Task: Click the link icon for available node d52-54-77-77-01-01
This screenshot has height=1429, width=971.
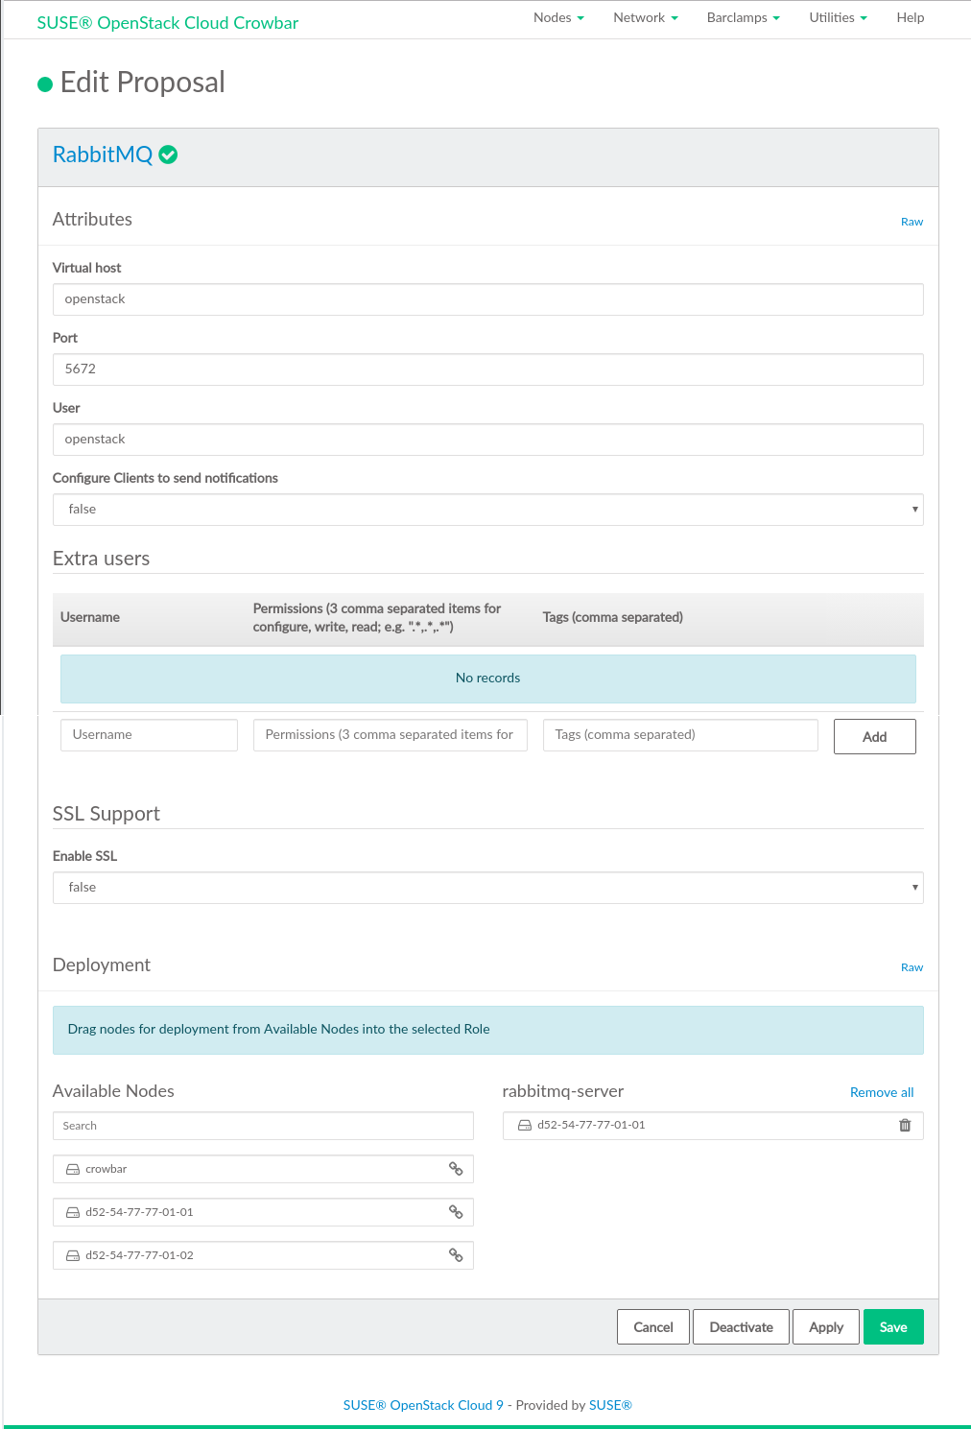Action: 456,1212
